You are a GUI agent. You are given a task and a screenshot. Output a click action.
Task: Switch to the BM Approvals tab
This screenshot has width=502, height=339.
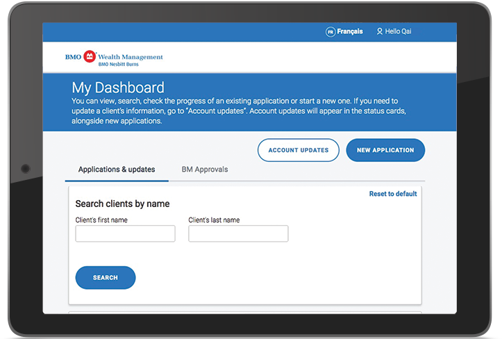point(204,169)
